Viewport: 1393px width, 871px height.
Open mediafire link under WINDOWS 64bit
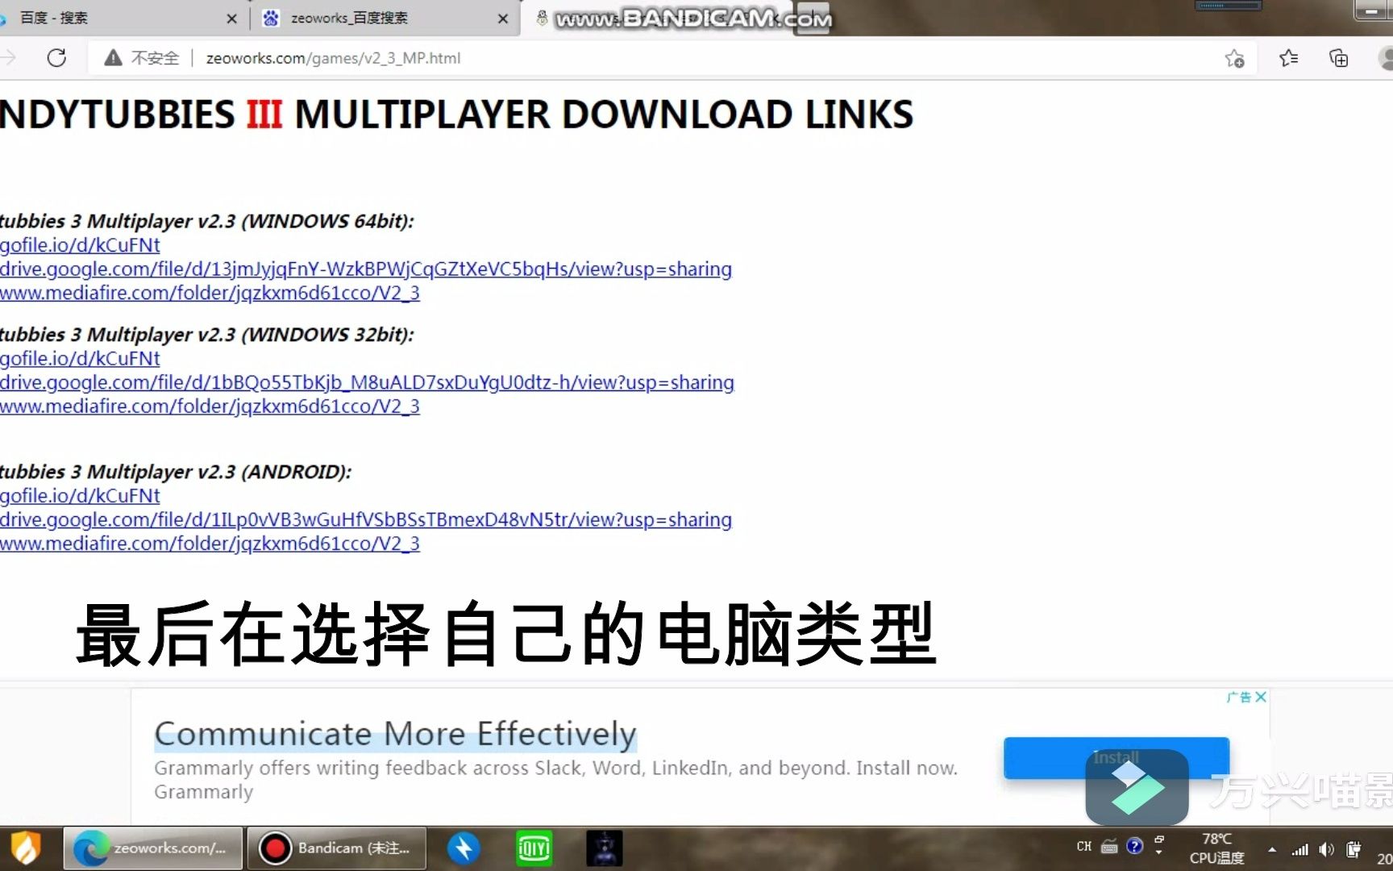[210, 293]
